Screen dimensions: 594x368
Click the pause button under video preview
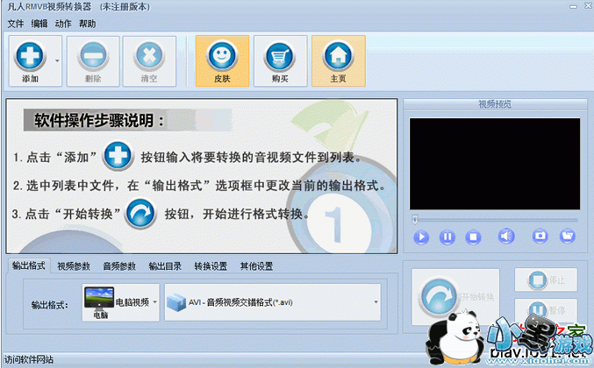447,237
